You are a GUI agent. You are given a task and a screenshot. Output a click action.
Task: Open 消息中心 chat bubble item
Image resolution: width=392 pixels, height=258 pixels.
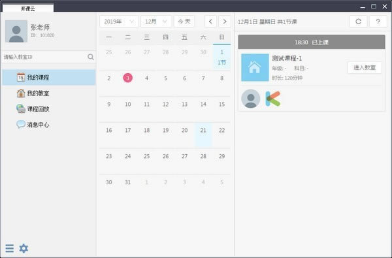[x=21, y=124]
